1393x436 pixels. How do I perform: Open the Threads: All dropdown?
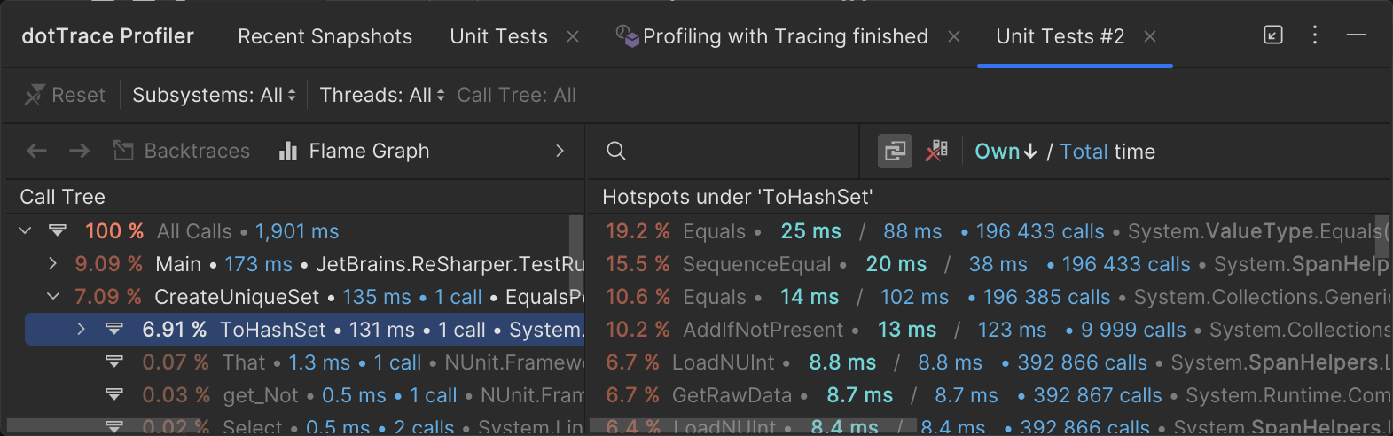[381, 95]
